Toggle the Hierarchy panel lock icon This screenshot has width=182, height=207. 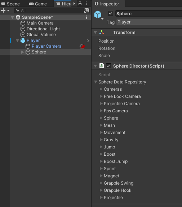click(80, 4)
